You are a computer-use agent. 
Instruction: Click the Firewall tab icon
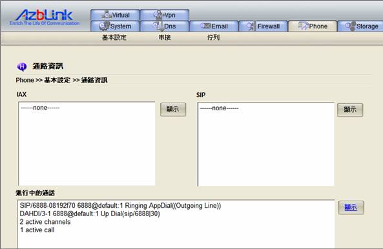pyautogui.click(x=251, y=26)
